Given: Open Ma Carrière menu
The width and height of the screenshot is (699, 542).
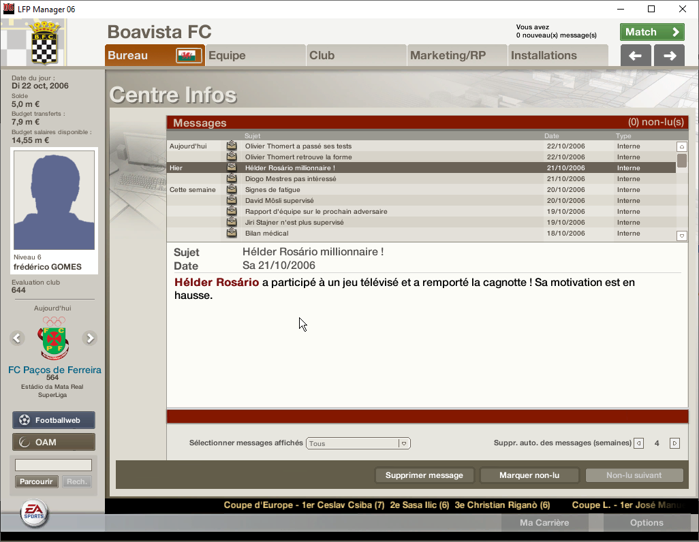Looking at the screenshot, I should pyautogui.click(x=544, y=522).
